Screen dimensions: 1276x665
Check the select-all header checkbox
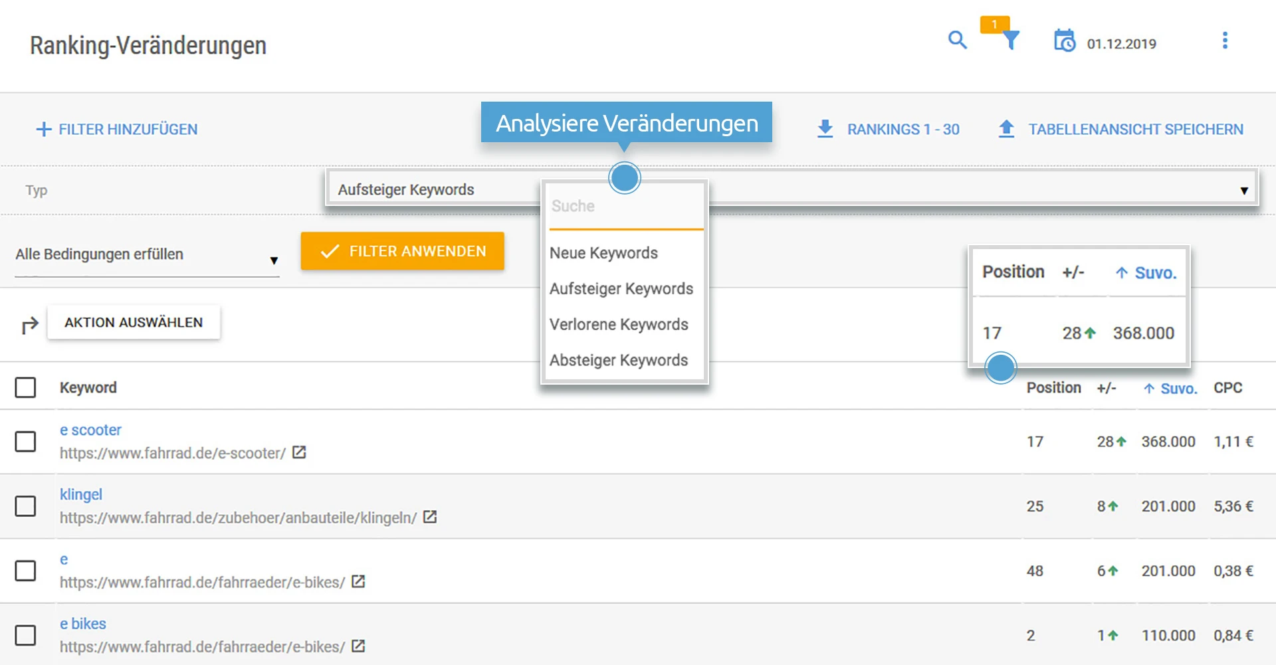point(26,387)
